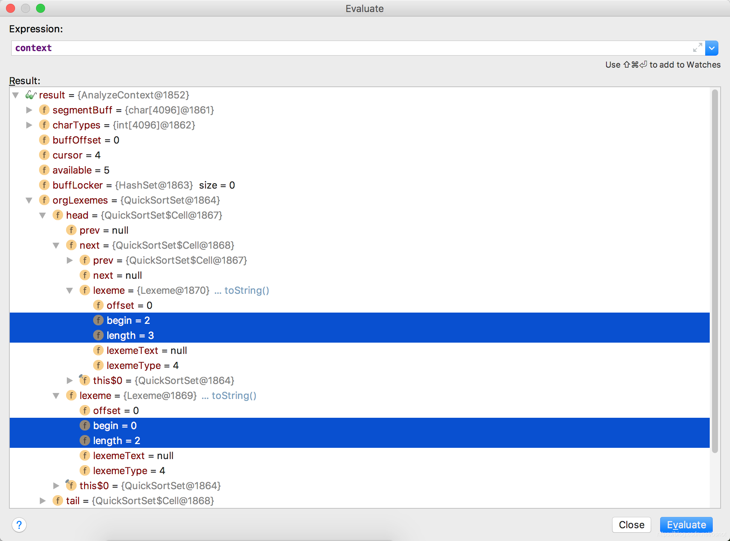Click field icon next to buffLocker
This screenshot has width=730, height=541.
pos(44,185)
